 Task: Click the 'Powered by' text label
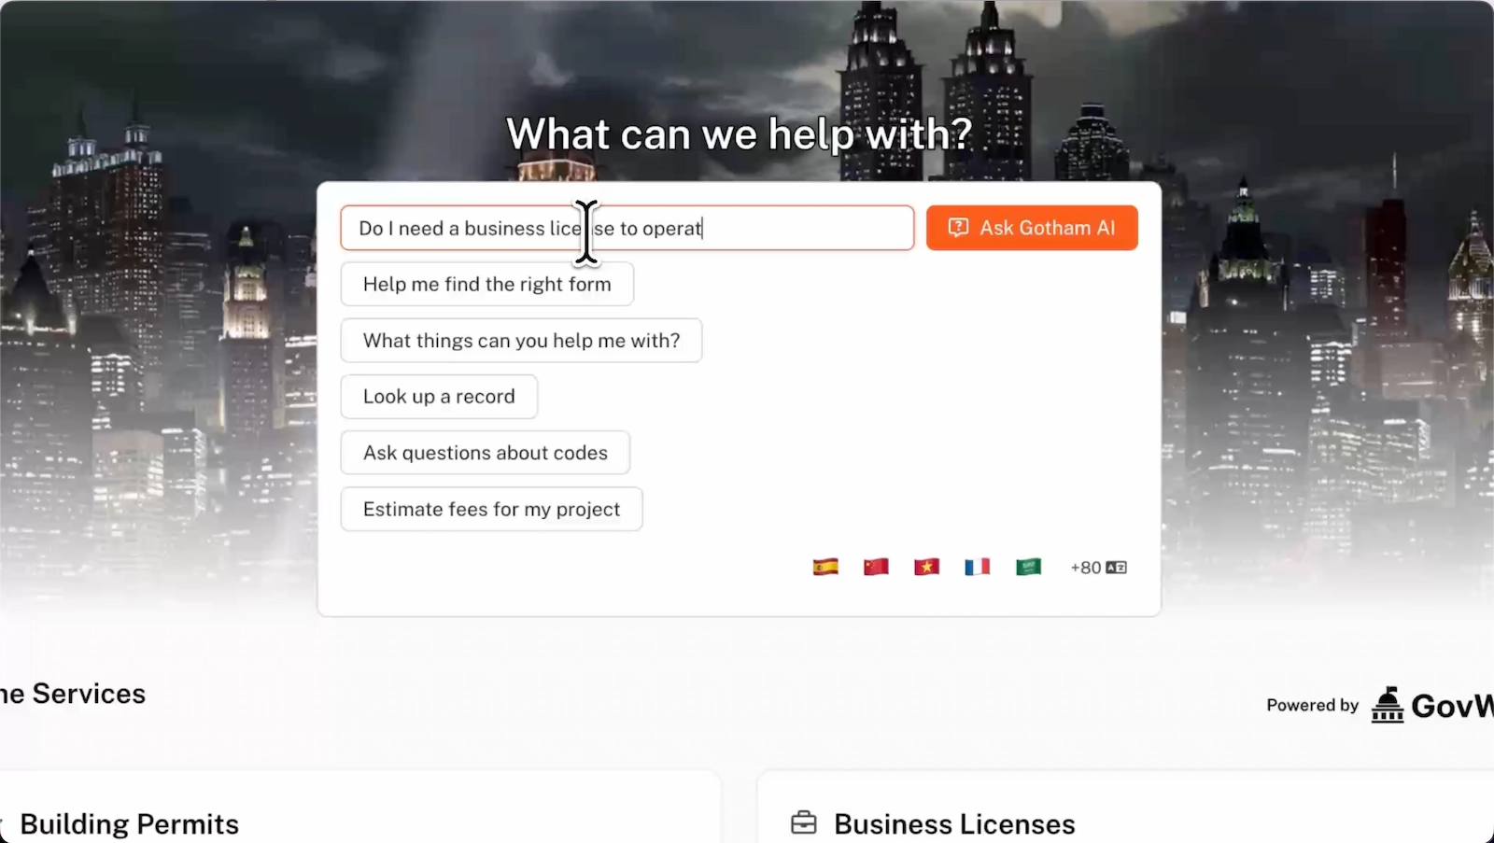coord(1312,705)
